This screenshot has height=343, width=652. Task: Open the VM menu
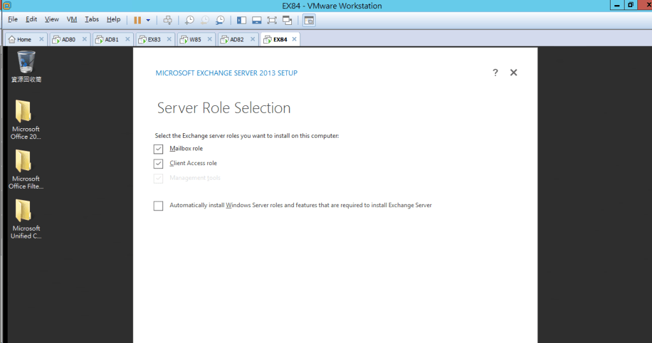pos(72,20)
